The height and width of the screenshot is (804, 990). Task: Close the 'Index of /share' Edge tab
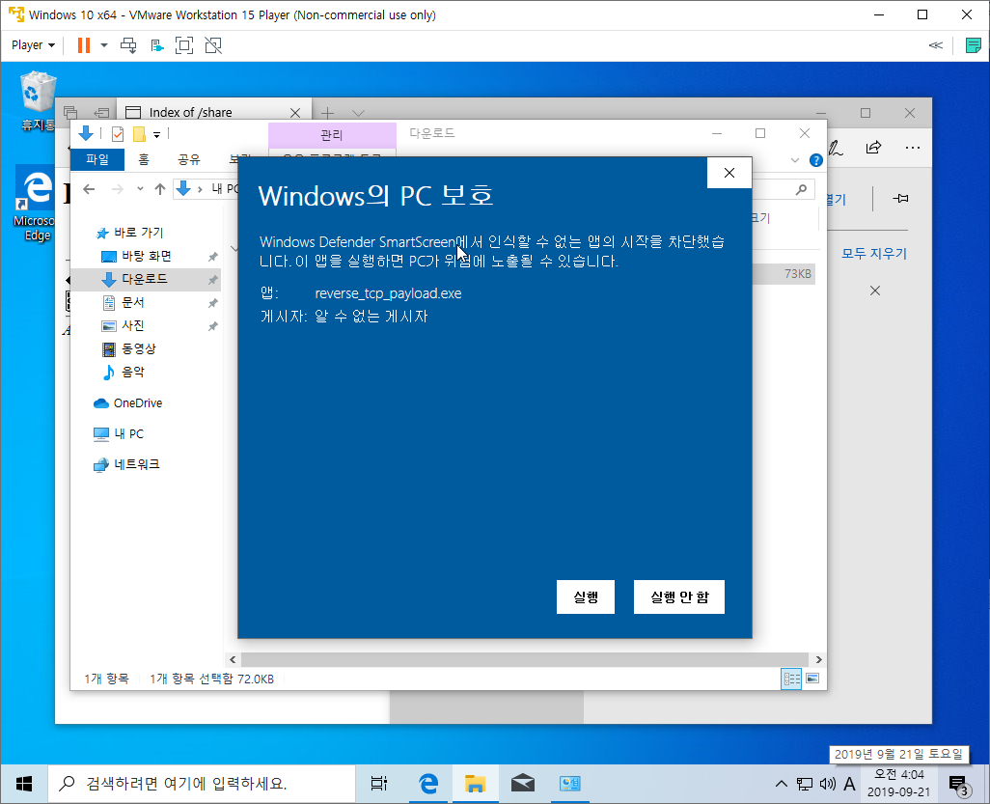click(295, 112)
